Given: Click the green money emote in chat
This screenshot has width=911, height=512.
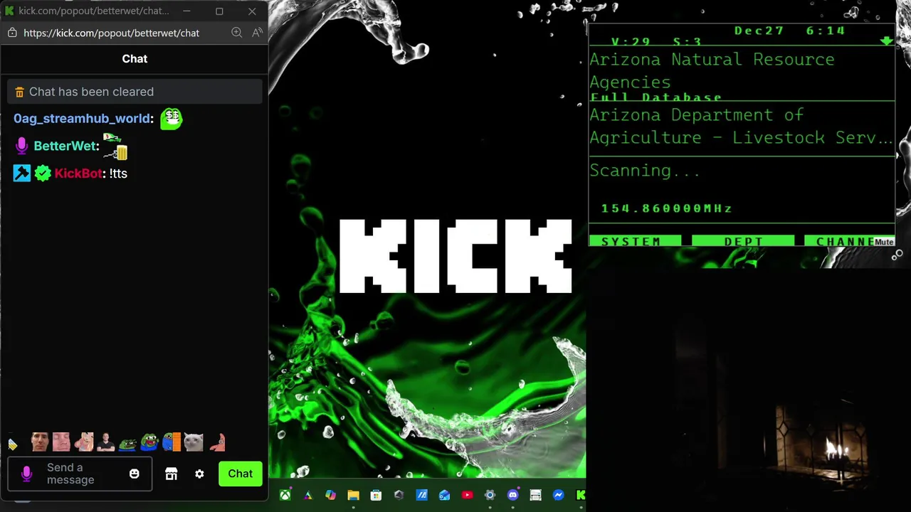Looking at the screenshot, I should click(171, 118).
